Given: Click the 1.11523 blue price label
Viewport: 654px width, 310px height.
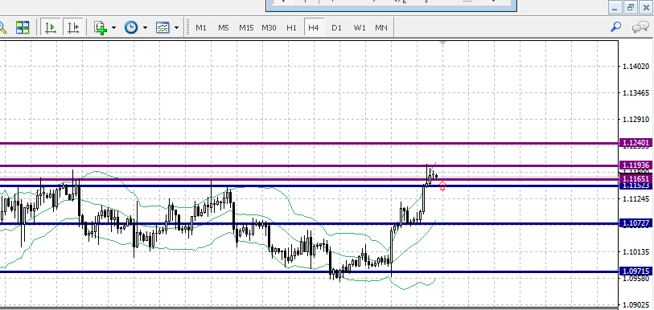Looking at the screenshot, I should 635,186.
